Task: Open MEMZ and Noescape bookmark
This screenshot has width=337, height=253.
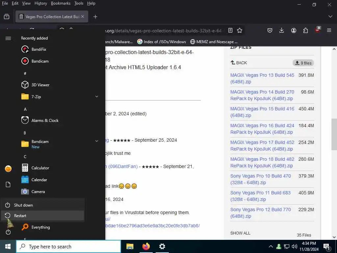Action: tap(214, 42)
